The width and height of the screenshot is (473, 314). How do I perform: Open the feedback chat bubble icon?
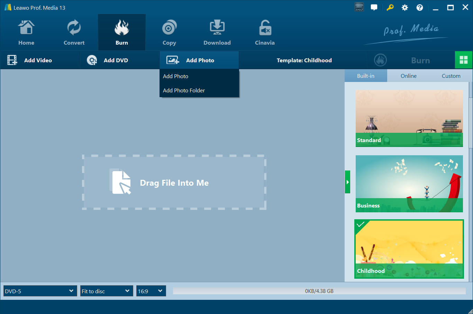374,8
